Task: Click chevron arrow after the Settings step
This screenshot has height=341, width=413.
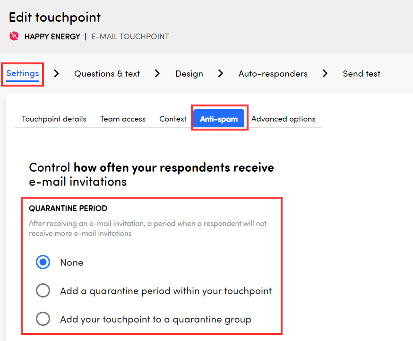Action: click(x=57, y=73)
